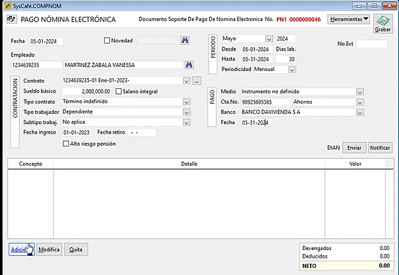Expand the Periodicidad Mensual dropdown

[x=292, y=70]
